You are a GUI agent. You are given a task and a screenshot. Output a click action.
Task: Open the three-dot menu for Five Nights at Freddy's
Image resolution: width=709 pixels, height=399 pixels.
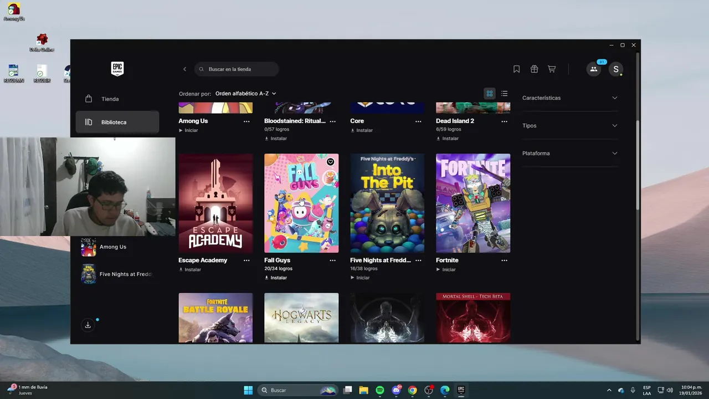418,260
